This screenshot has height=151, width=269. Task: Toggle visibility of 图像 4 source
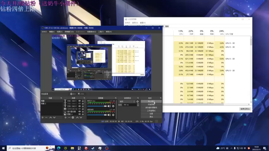(80, 114)
